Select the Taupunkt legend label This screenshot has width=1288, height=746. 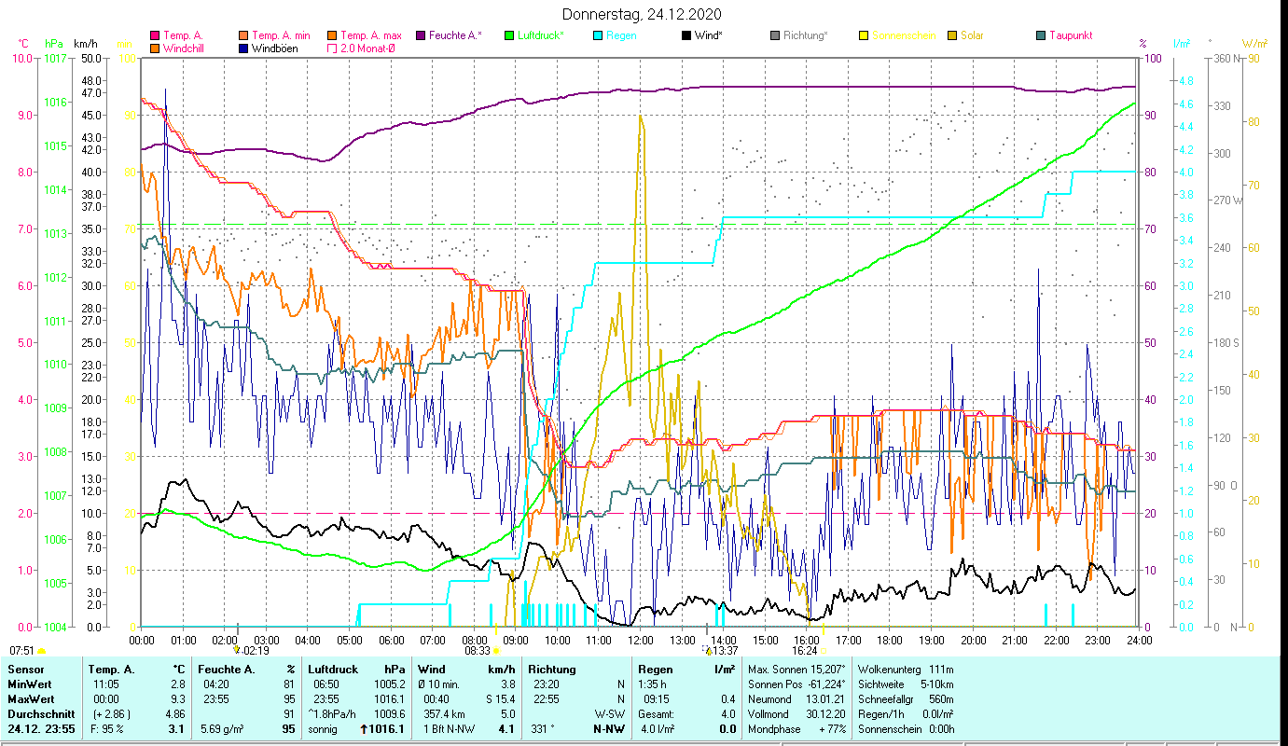[1070, 35]
